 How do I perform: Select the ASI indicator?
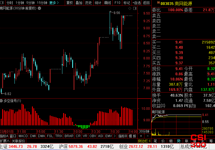click(100, 136)
